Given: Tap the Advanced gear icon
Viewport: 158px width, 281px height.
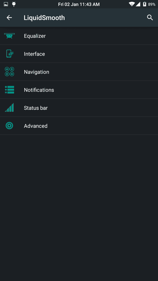Looking at the screenshot, I should pyautogui.click(x=9, y=126).
